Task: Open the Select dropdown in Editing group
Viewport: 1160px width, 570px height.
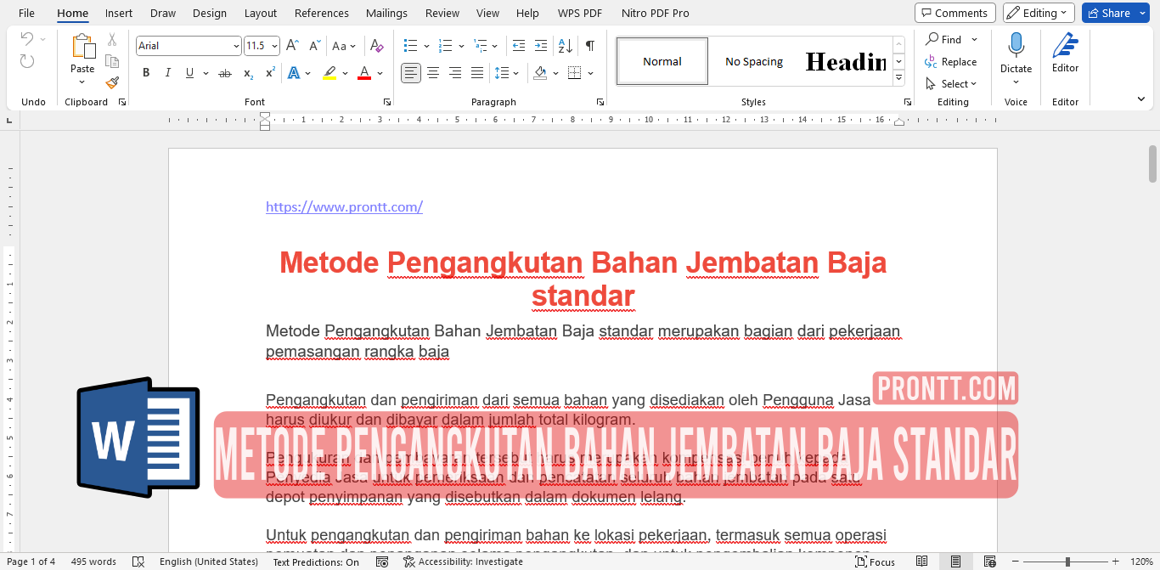Action: click(x=951, y=84)
